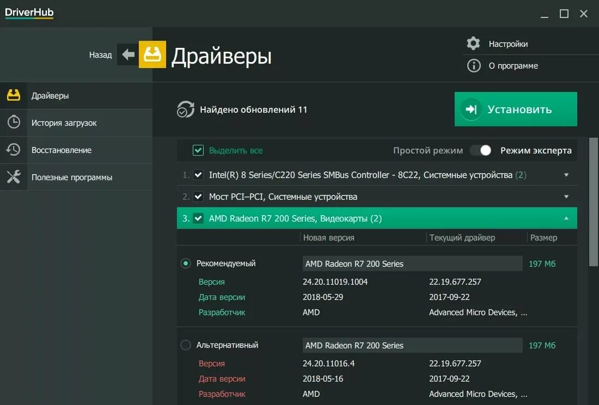Click recommended driver 197 Мб size
This screenshot has width=599, height=405.
(x=542, y=264)
